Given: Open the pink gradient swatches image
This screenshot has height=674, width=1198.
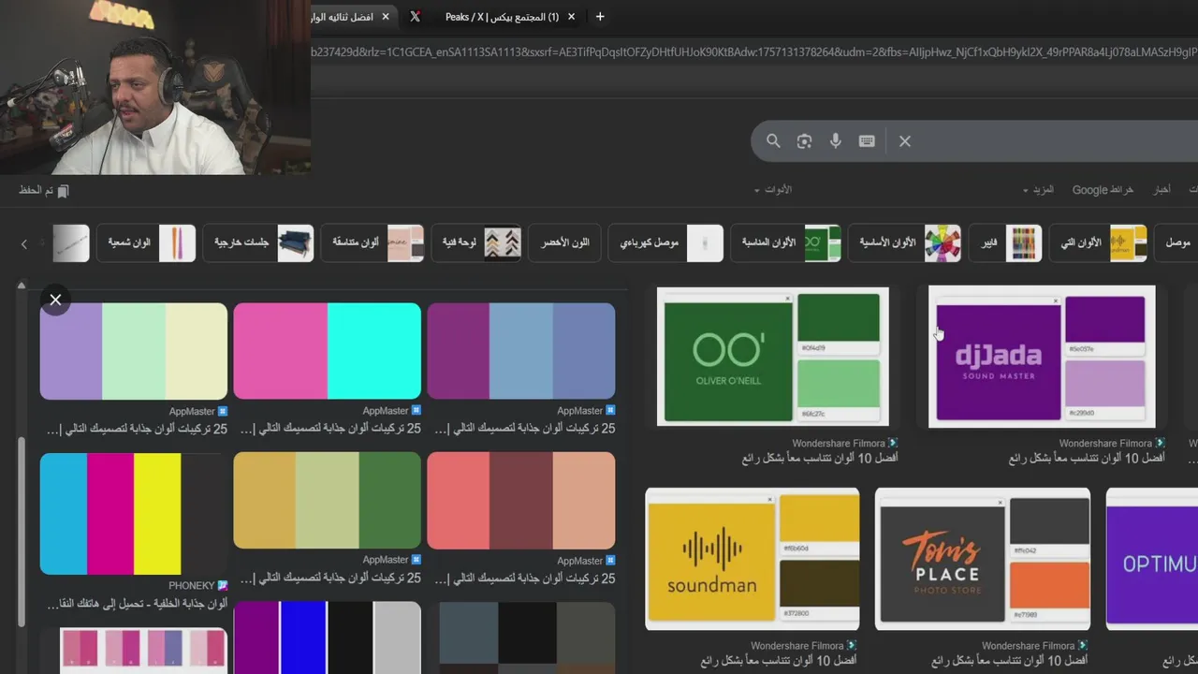Looking at the screenshot, I should (143, 651).
